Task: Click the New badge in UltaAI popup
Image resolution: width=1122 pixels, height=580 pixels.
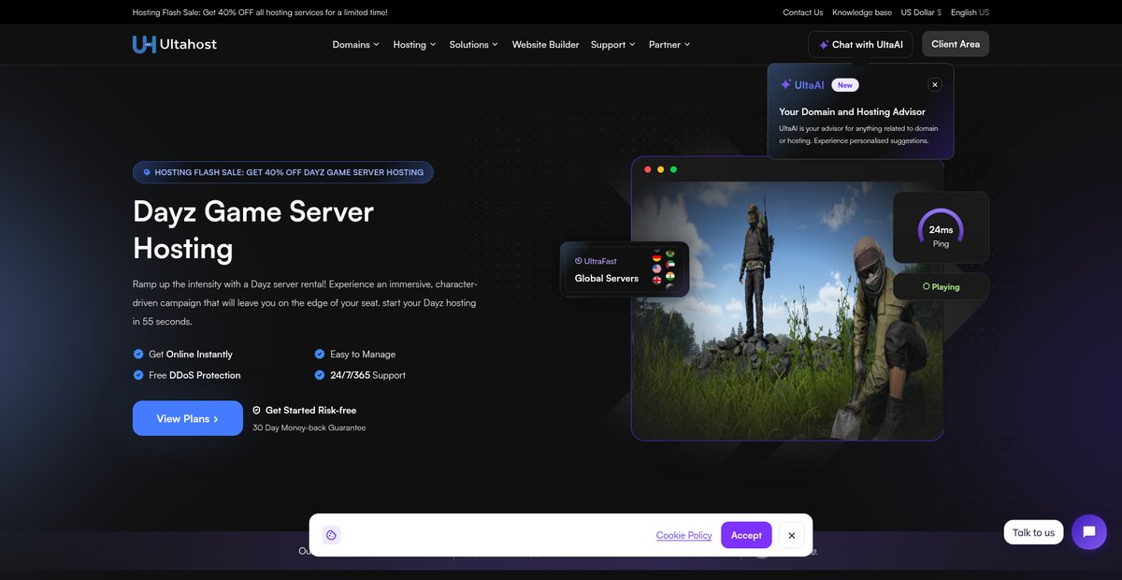Action: [x=845, y=84]
